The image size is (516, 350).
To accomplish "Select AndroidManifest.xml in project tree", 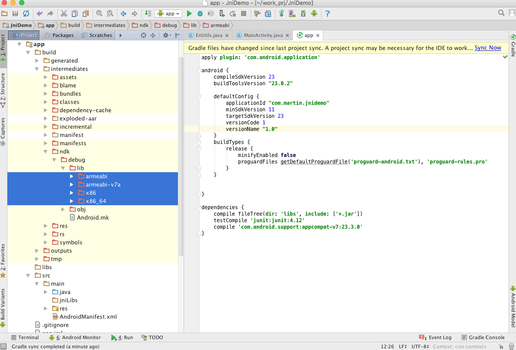I will tap(88, 317).
